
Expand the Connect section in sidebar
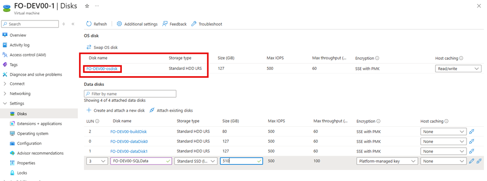[4, 84]
